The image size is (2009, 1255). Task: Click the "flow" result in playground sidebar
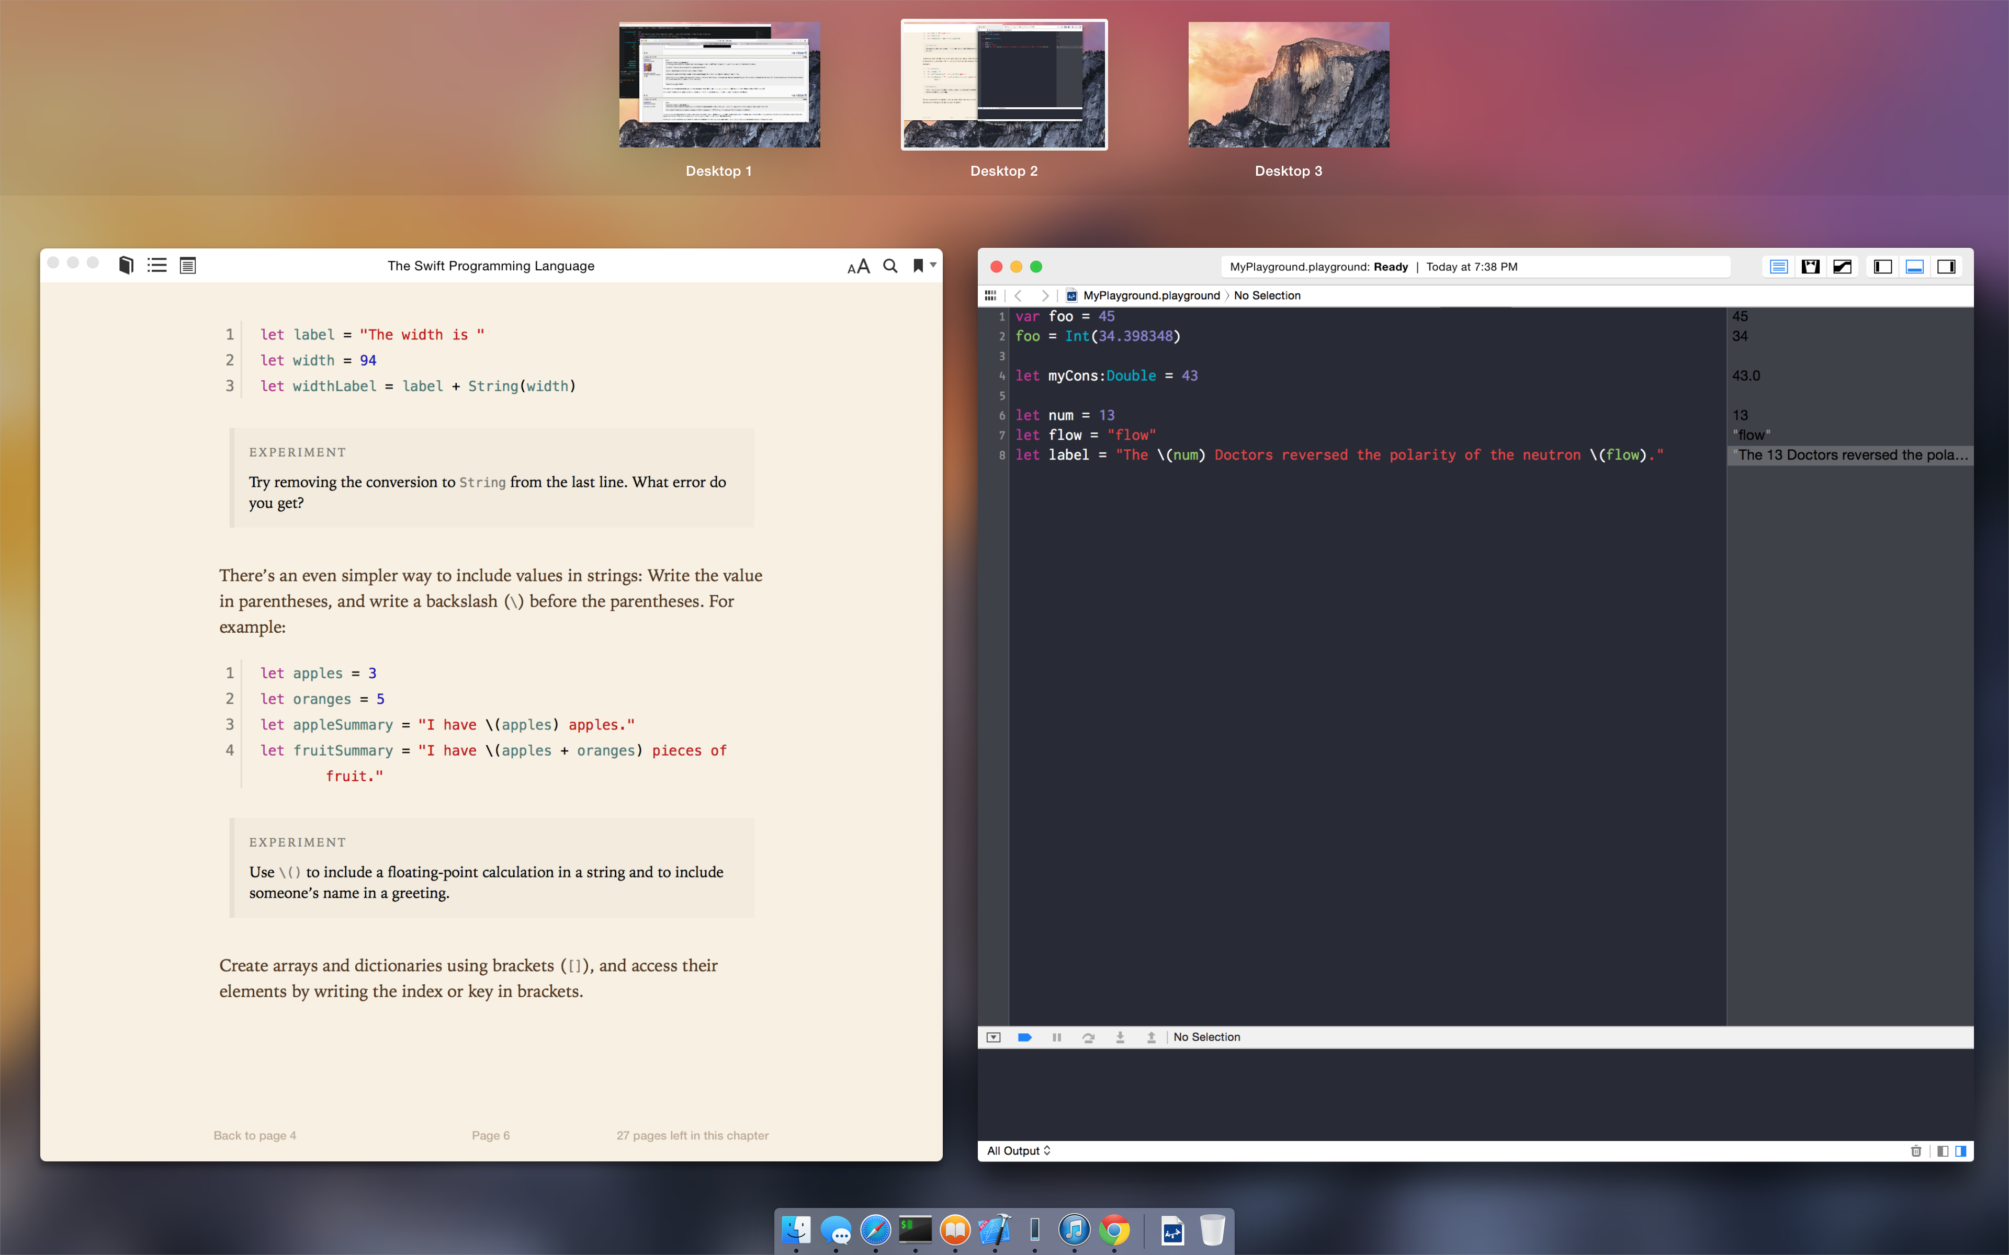click(1752, 435)
